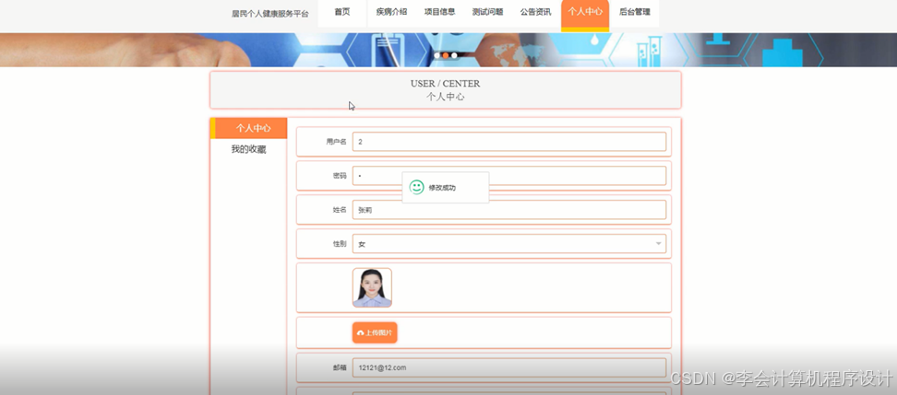Image resolution: width=897 pixels, height=395 pixels.
Task: Click the 性别 field label
Action: (x=340, y=244)
